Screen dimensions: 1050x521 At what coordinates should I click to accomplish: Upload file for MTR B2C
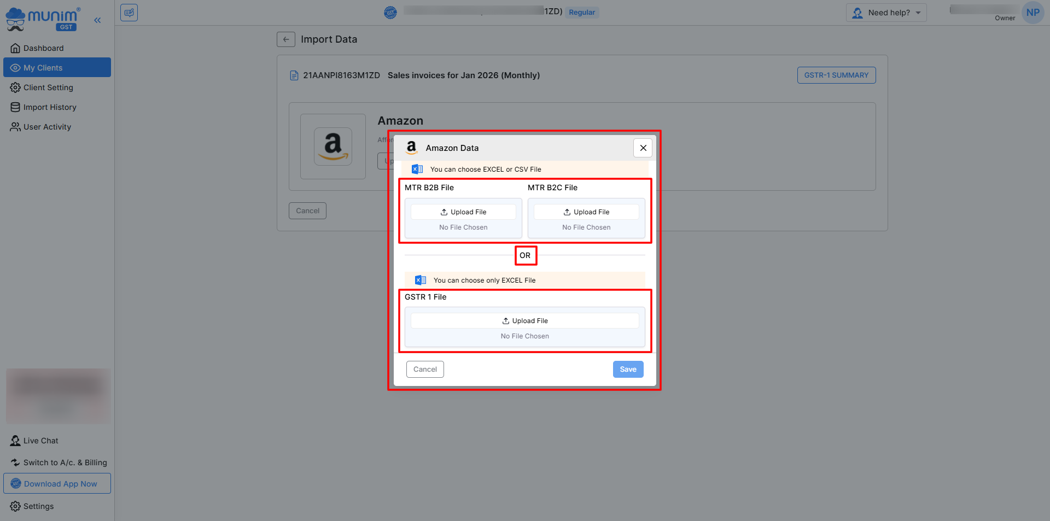[586, 212]
